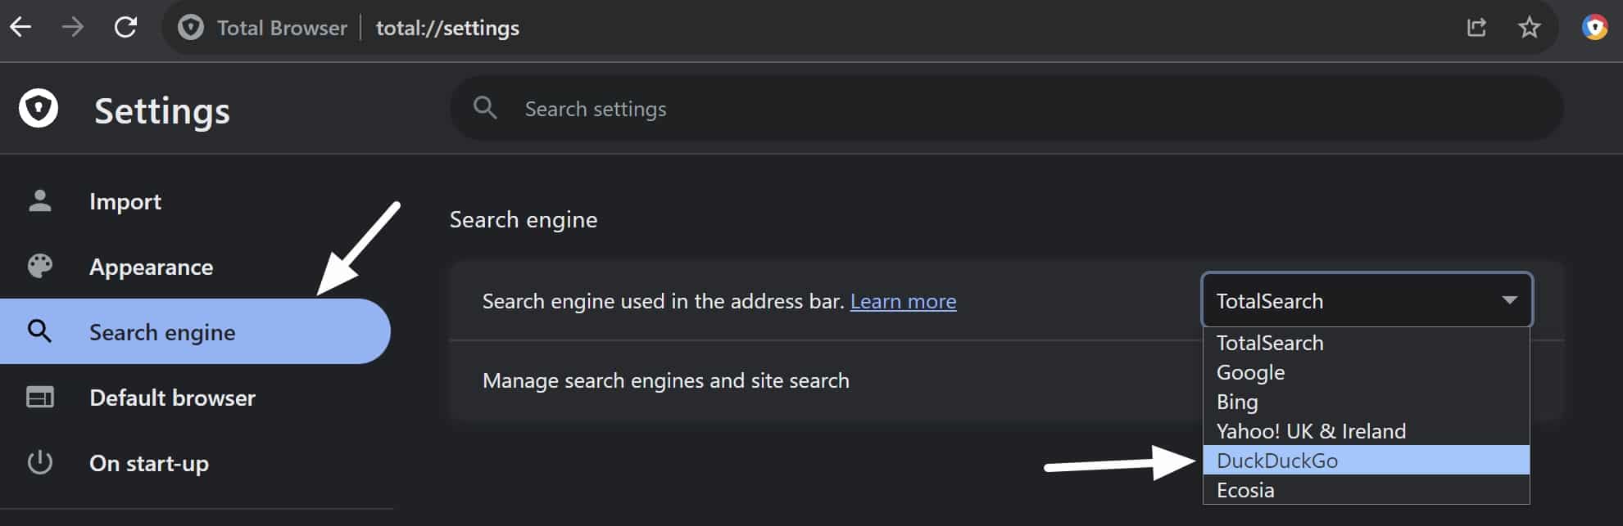Click the person icon beside Import

pyautogui.click(x=39, y=201)
